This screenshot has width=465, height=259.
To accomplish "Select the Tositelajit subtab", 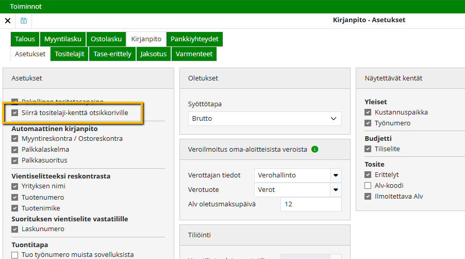I will click(x=69, y=54).
